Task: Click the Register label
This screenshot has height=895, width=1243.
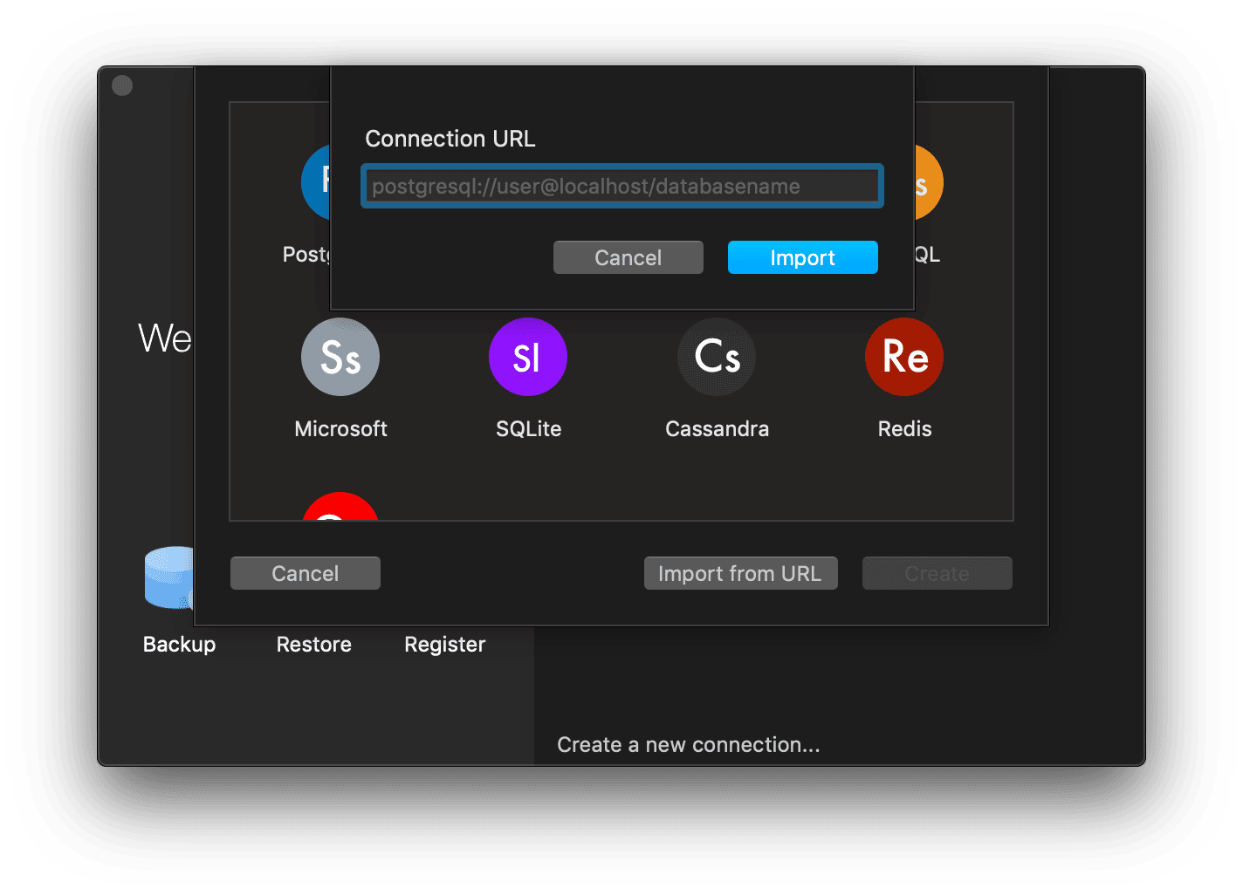Action: (x=445, y=645)
